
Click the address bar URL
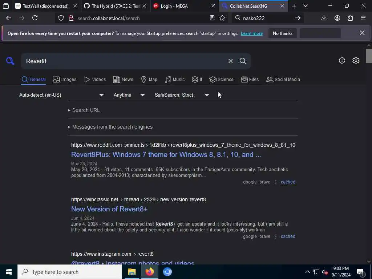(142, 18)
